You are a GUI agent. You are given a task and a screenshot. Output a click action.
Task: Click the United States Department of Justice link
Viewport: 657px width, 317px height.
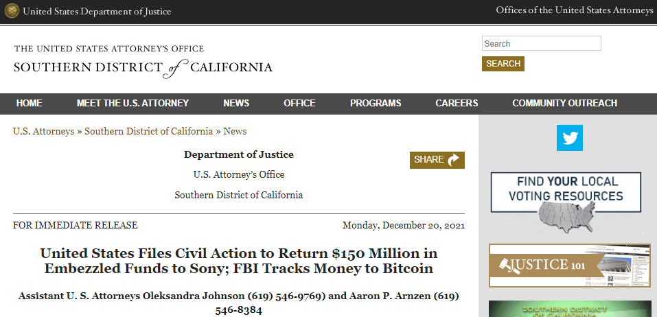tap(97, 12)
